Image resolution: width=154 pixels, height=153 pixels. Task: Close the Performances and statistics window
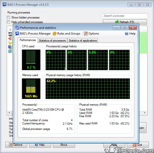[133, 28]
